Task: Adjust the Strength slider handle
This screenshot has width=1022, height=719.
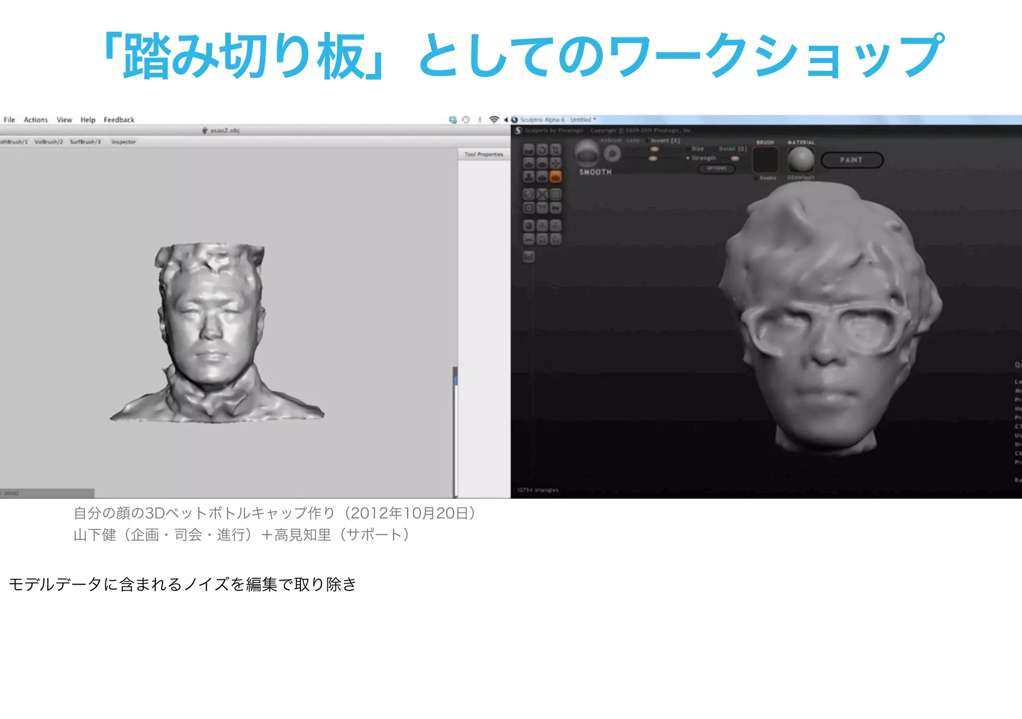Action: (x=653, y=158)
